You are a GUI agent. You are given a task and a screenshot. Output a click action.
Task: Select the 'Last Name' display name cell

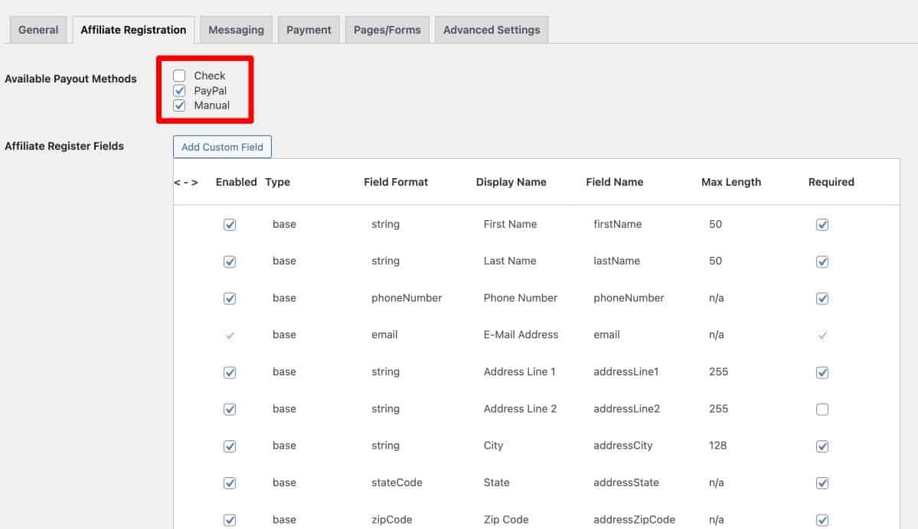pyautogui.click(x=510, y=261)
